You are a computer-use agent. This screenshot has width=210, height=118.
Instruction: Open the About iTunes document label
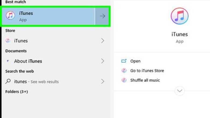(x=28, y=61)
